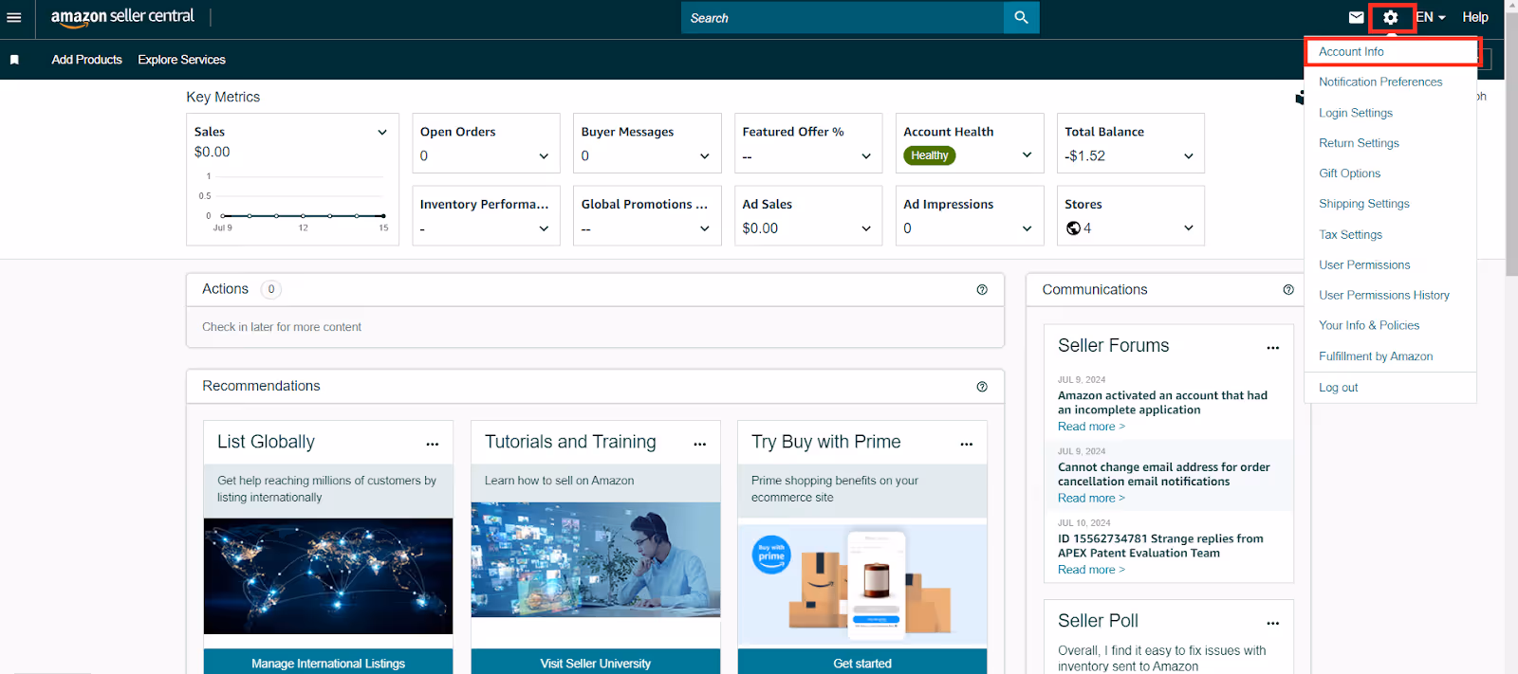Read more about APEX Patent Evaluation post

coord(1091,570)
